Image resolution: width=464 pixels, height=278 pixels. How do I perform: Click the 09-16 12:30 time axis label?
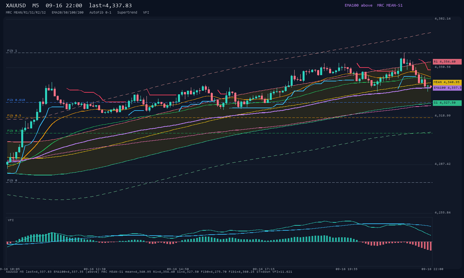(95, 269)
